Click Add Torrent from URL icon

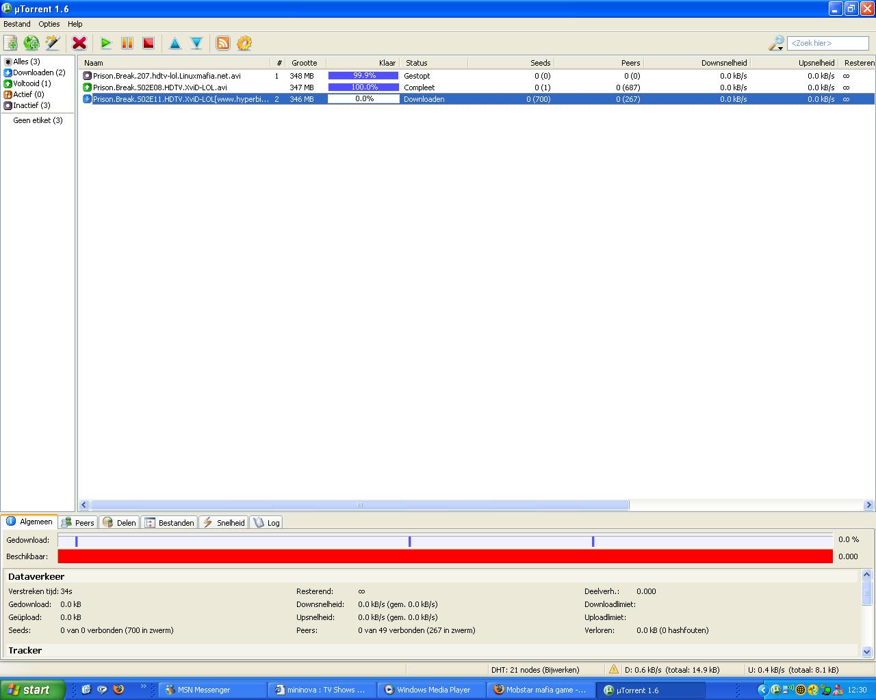coord(31,43)
